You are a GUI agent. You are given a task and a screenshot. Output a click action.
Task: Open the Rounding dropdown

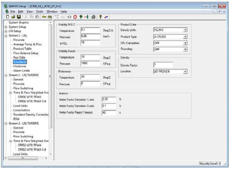[185, 49]
